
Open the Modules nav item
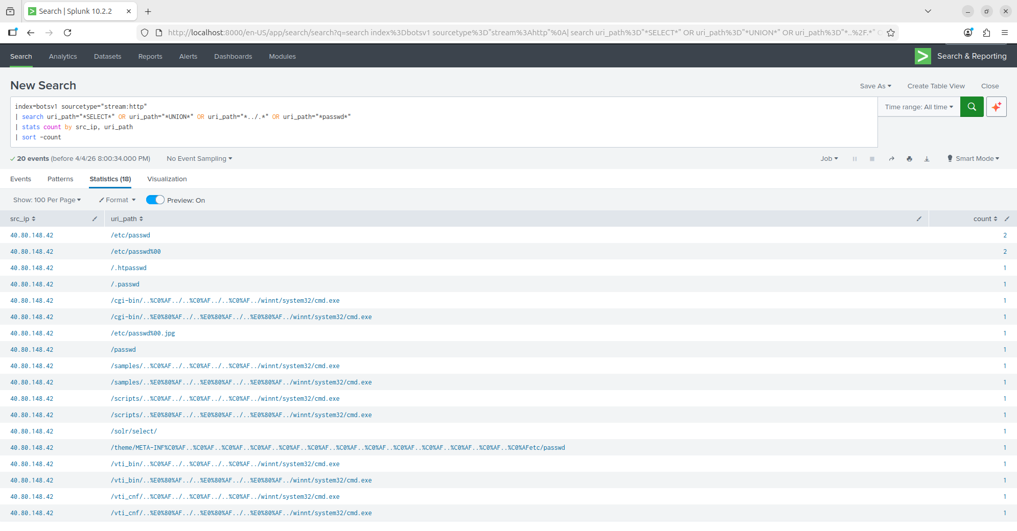pos(283,56)
